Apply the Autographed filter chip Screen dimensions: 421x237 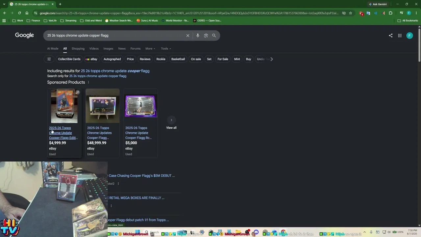(x=112, y=59)
